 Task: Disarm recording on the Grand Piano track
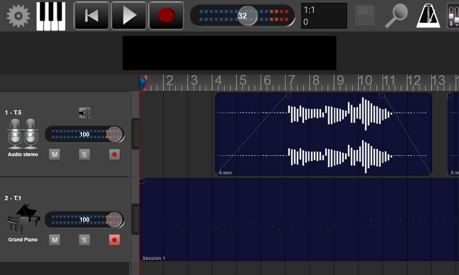[x=114, y=240]
